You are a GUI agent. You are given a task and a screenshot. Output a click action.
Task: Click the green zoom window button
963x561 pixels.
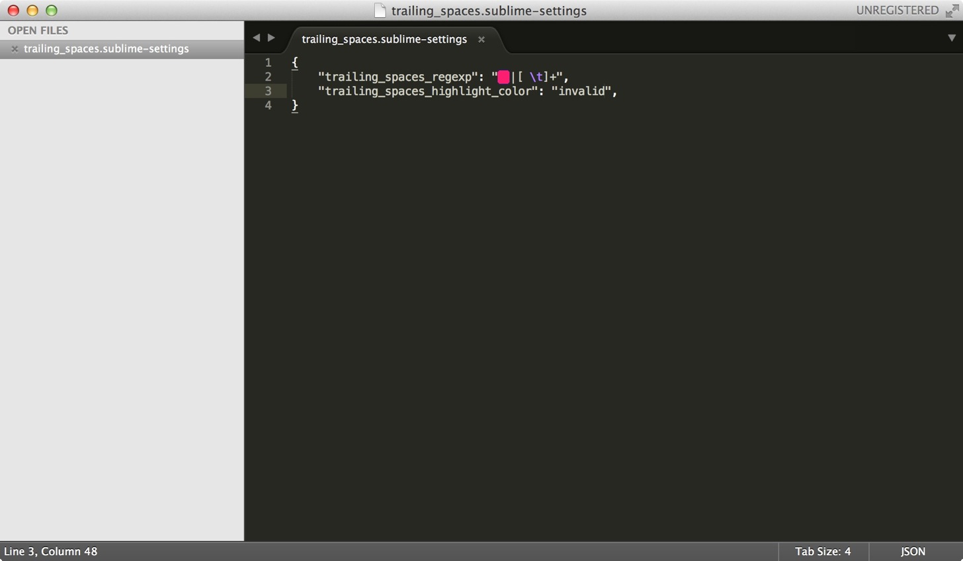52,11
